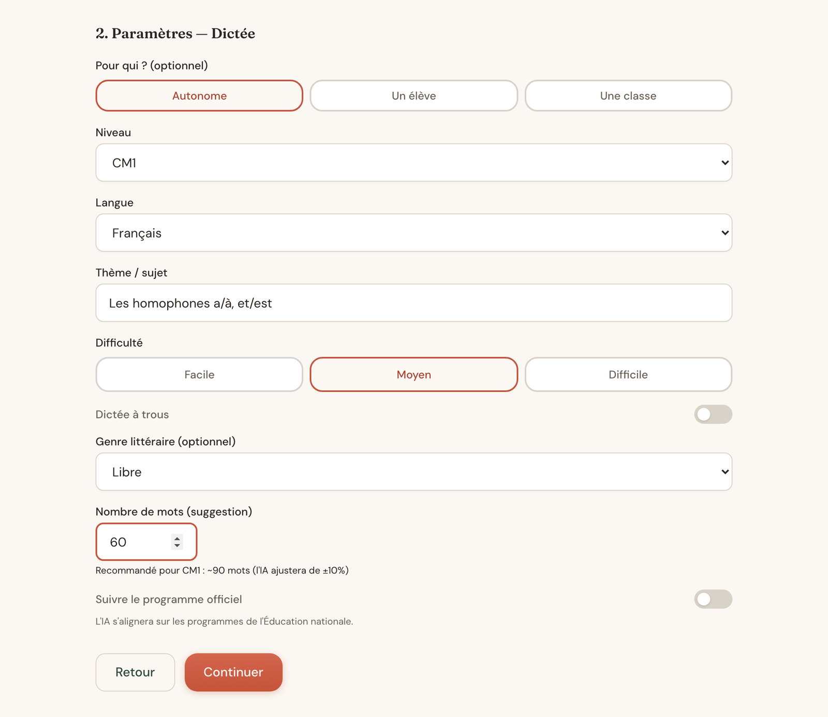Focus the Thème / sujet text field
The height and width of the screenshot is (717, 828).
413,303
